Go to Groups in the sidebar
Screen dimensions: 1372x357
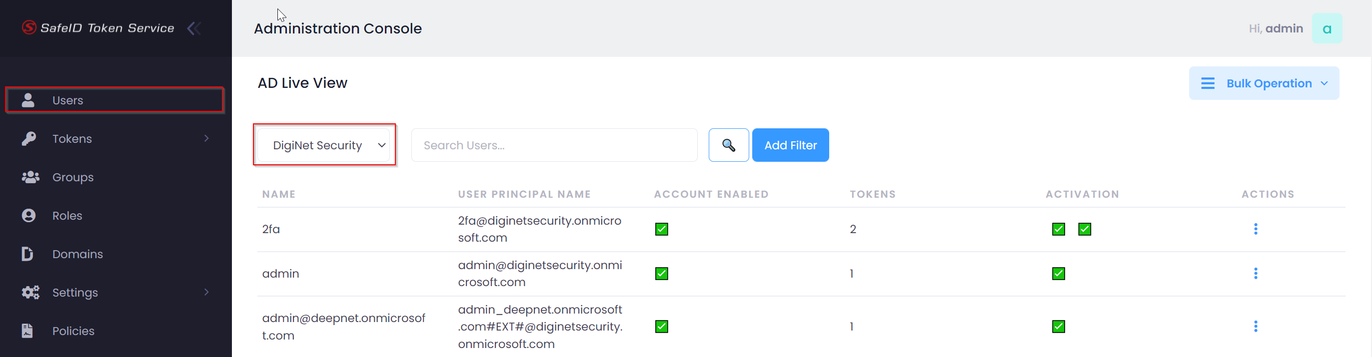(x=72, y=177)
